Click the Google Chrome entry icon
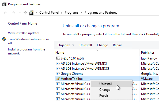 coord(58,73)
